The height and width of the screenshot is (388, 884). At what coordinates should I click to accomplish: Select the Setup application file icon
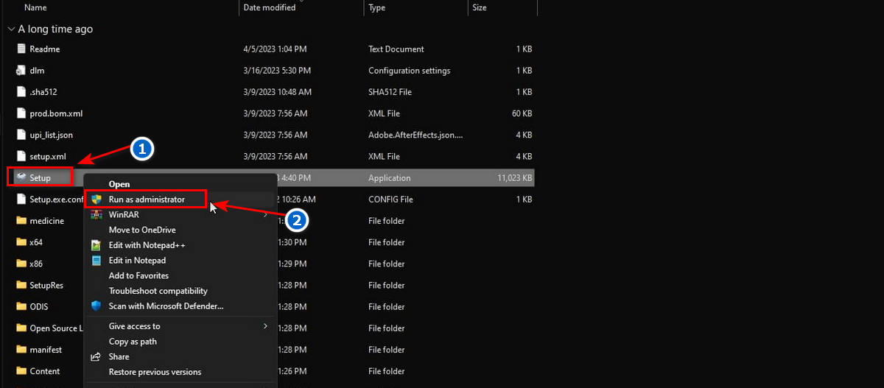pos(21,177)
